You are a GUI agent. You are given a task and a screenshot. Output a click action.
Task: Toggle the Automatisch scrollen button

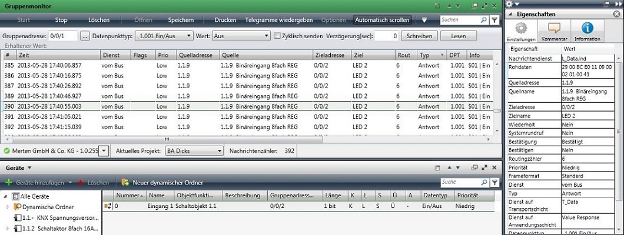pyautogui.click(x=382, y=20)
